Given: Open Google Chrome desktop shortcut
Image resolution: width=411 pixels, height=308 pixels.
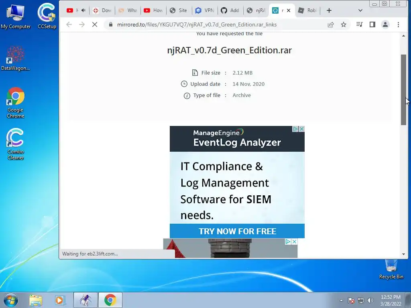Looking at the screenshot, I should (x=16, y=103).
